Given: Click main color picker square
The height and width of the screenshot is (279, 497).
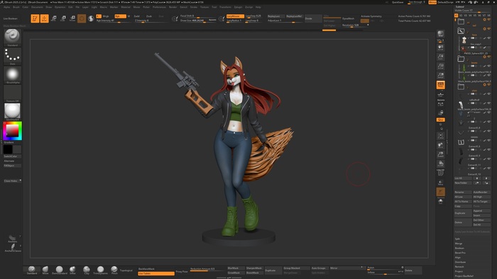Looking at the screenshot, I should click(12, 130).
